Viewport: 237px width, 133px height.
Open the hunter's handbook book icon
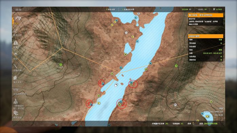coord(15,78)
